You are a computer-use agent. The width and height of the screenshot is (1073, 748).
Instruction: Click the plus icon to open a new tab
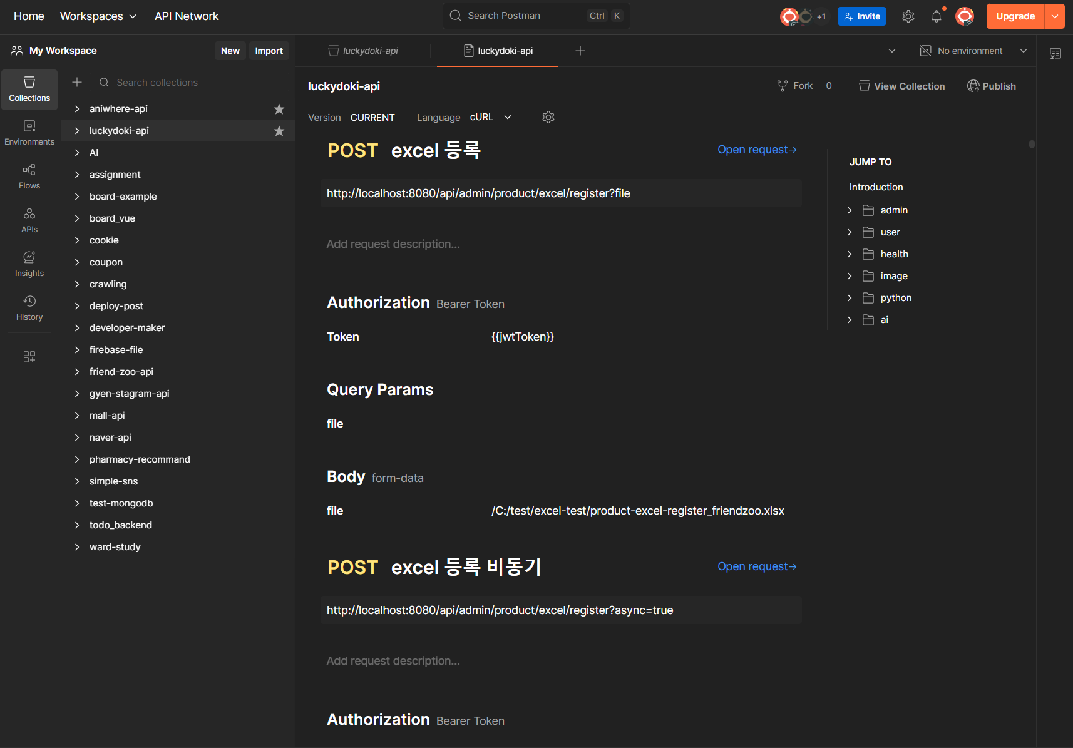coord(580,51)
